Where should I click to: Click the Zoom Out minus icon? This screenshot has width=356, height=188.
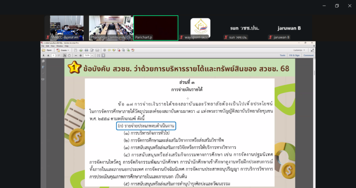pos(76,55)
